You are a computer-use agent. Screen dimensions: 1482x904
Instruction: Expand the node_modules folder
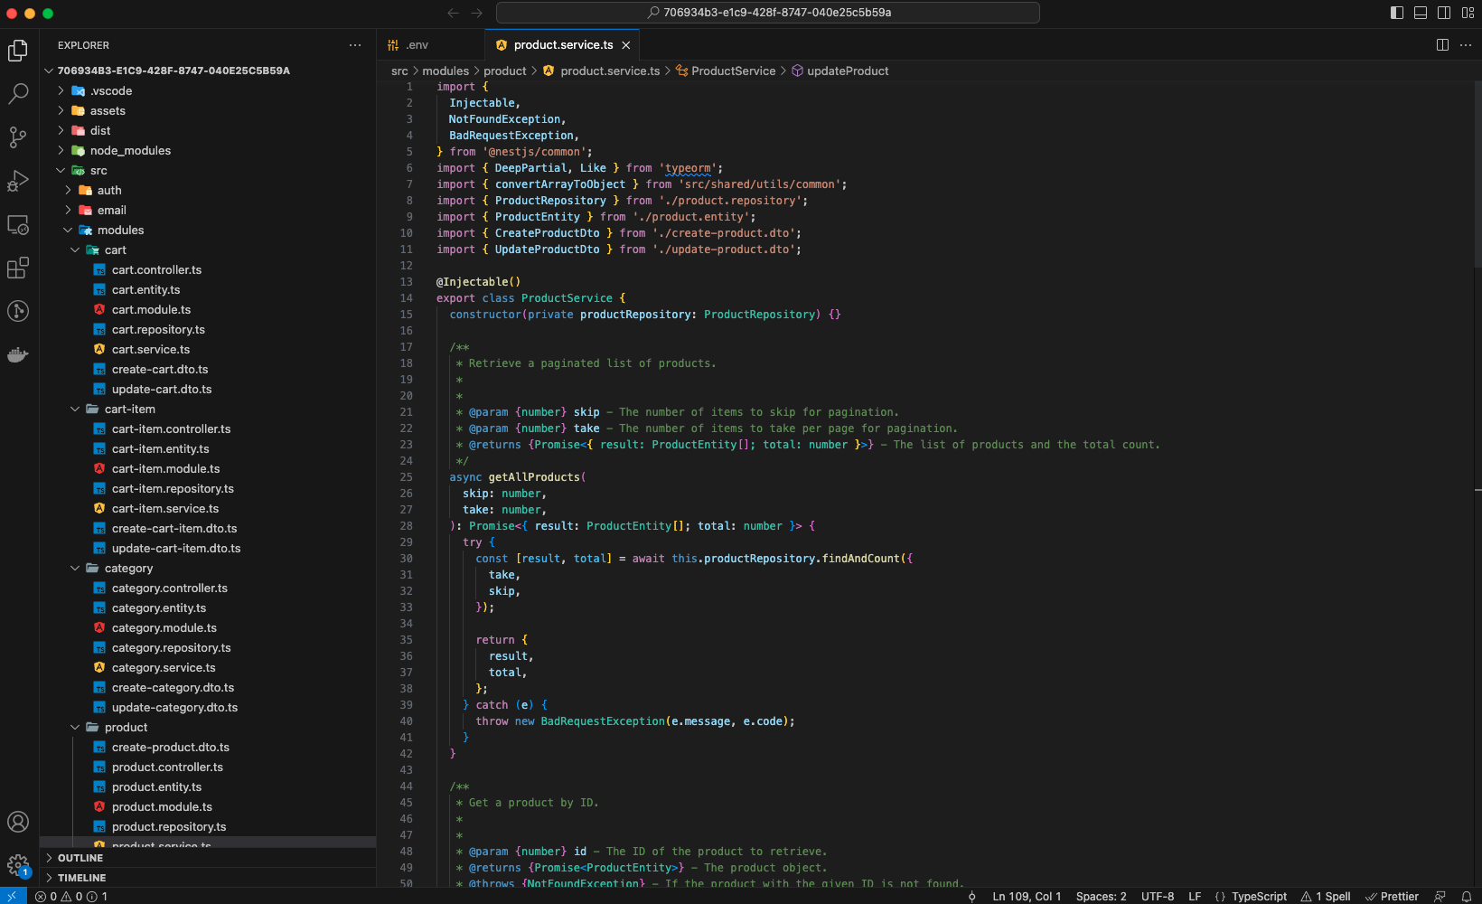point(129,151)
